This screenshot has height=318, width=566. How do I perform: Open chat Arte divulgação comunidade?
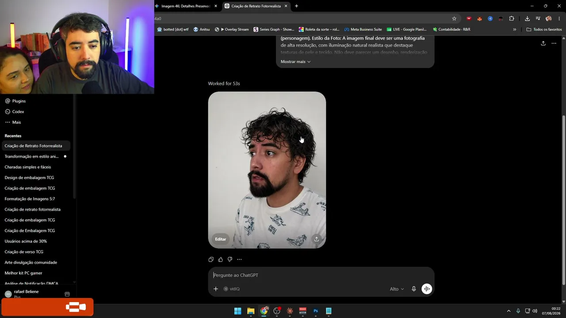point(36,262)
